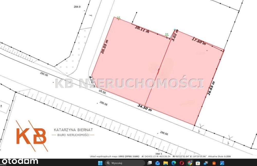257x166 pixels.
Task: Click the 26.65 m boundary label
Action: (211, 88)
